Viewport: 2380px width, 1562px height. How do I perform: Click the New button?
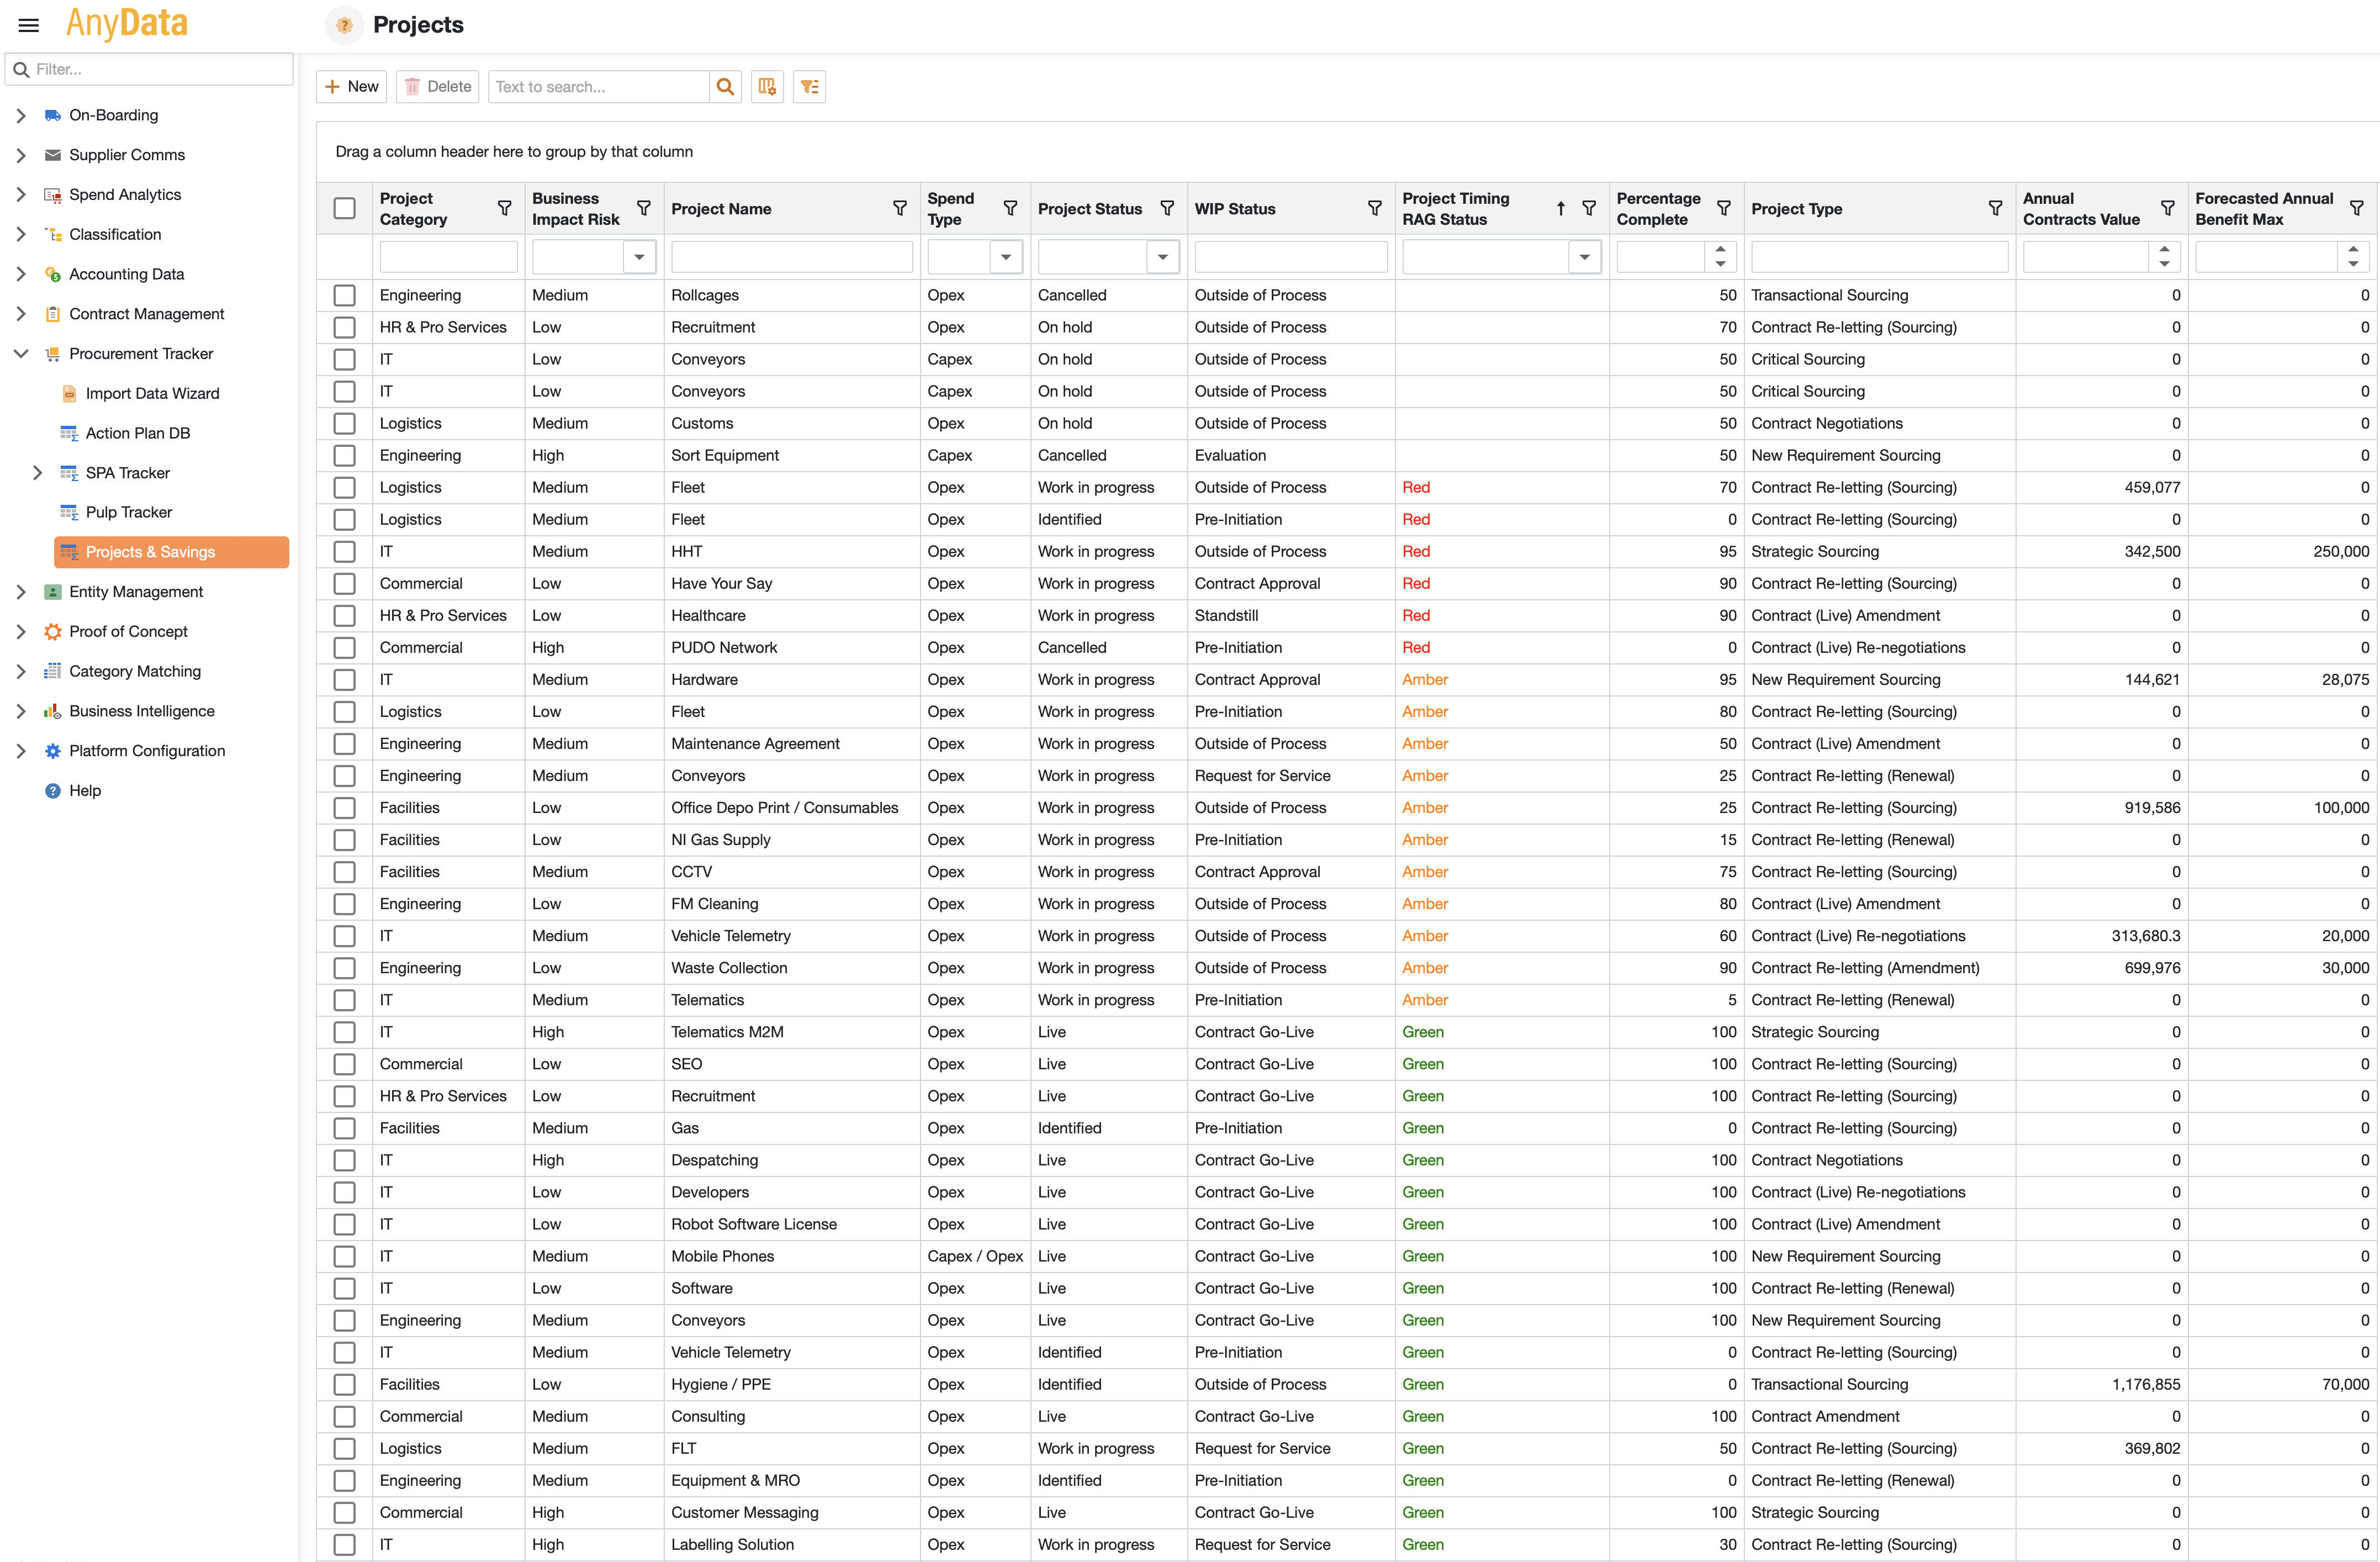pyautogui.click(x=352, y=87)
